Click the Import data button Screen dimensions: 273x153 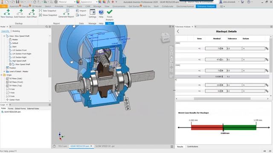pyautogui.click(x=81, y=11)
